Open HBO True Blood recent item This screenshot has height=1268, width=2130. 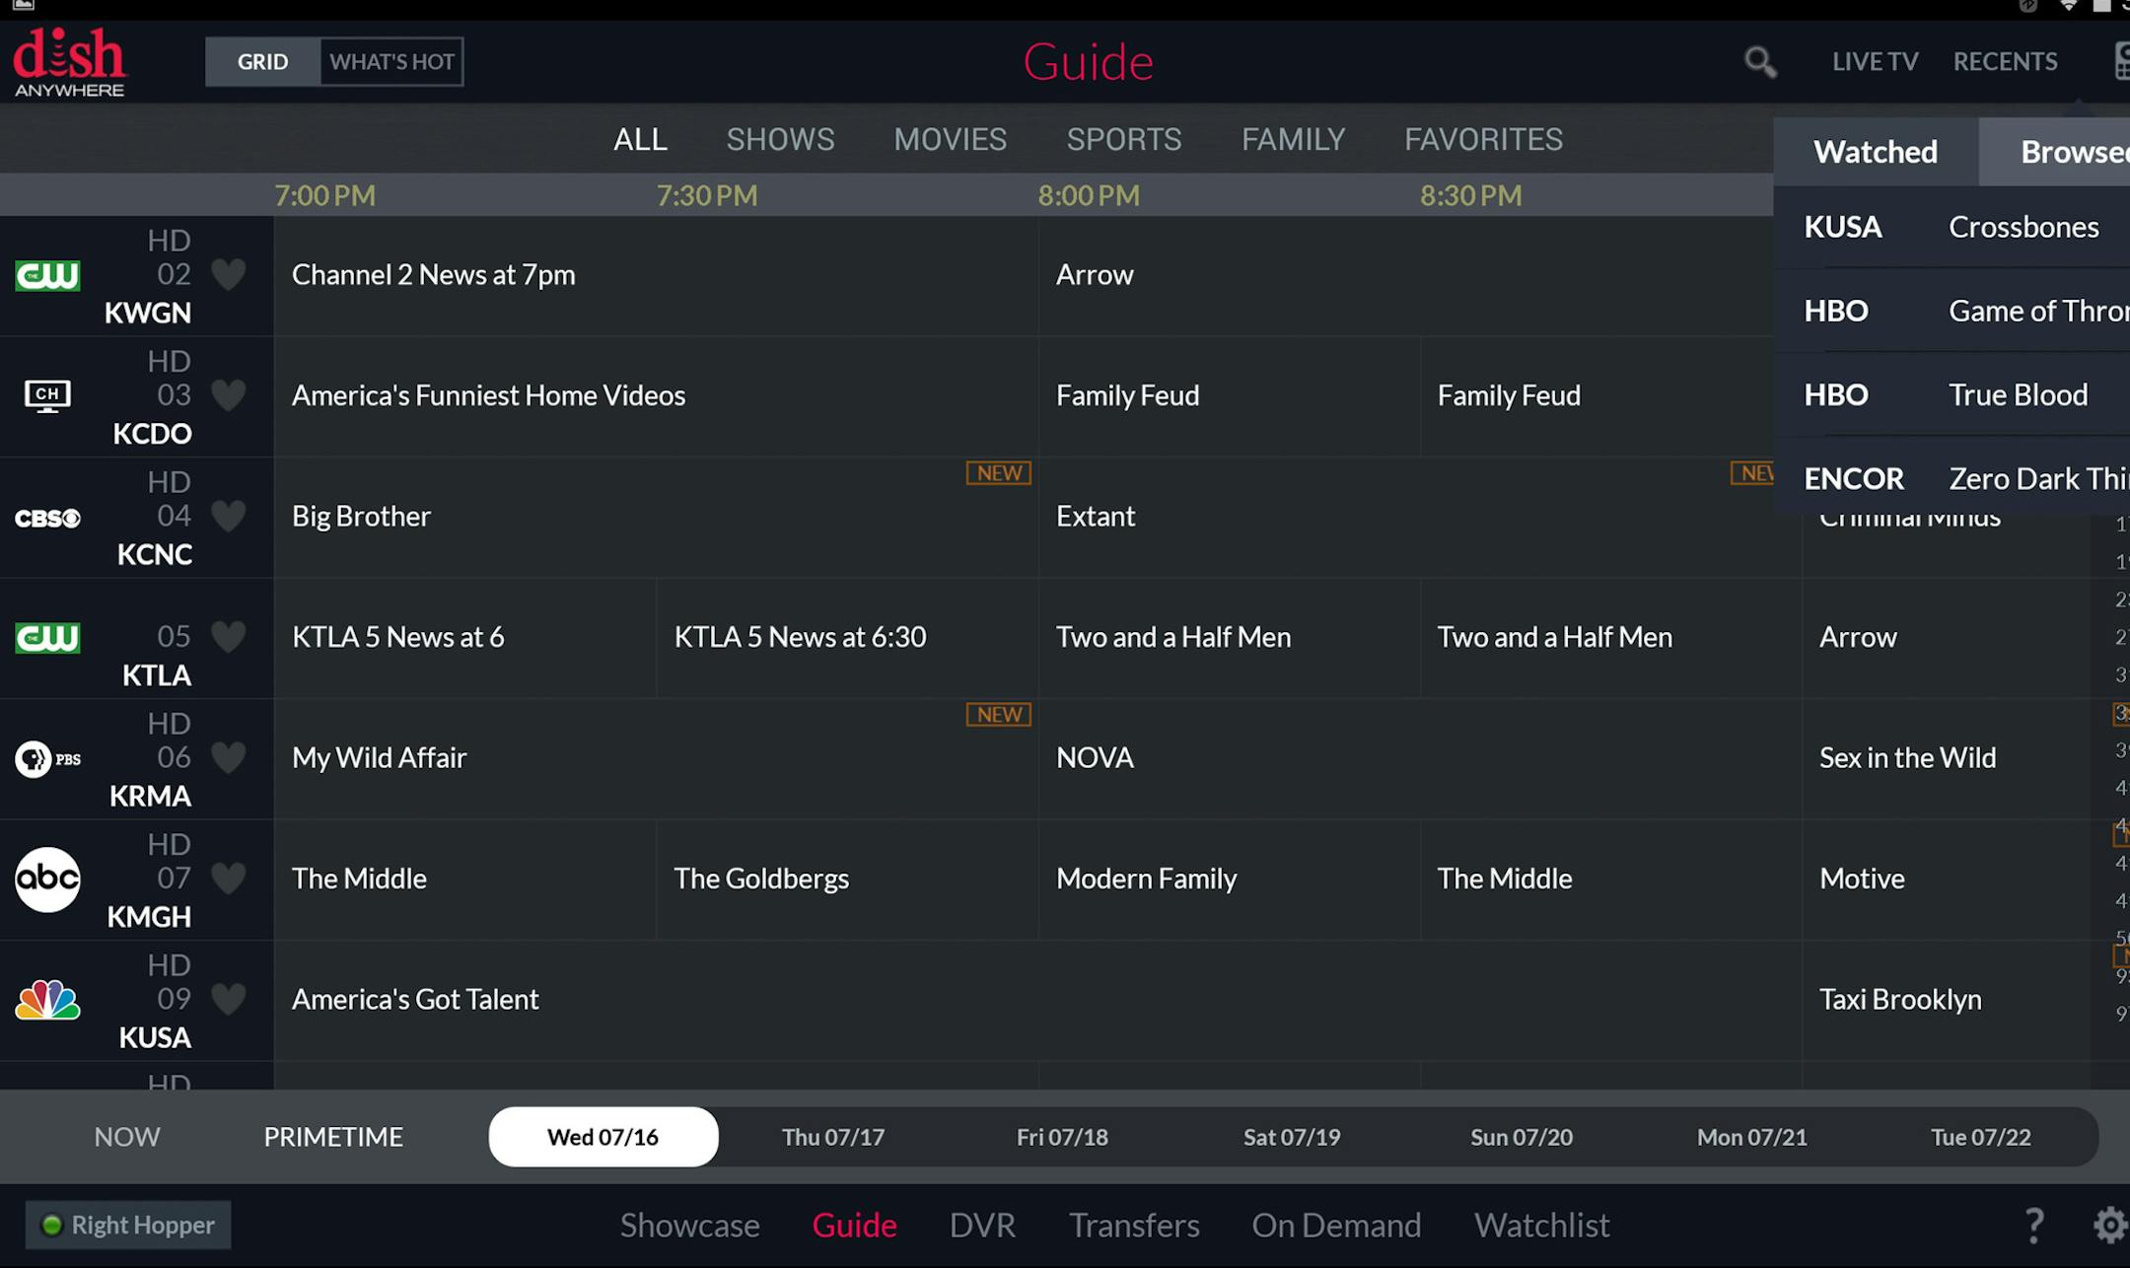pos(1952,394)
